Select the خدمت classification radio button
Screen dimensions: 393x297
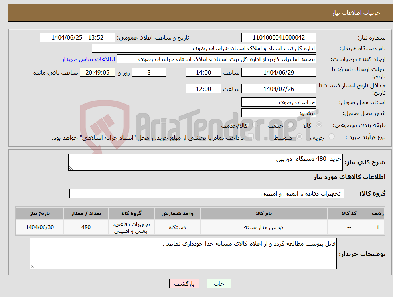coord(290,125)
